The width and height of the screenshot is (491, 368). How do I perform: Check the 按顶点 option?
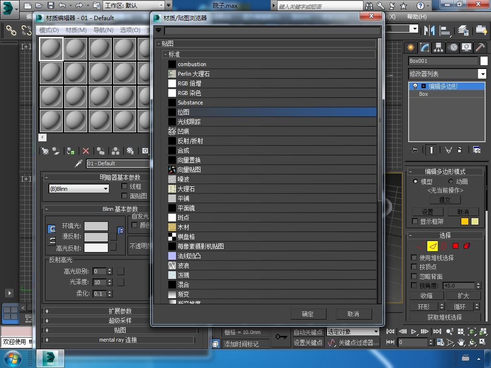point(414,266)
